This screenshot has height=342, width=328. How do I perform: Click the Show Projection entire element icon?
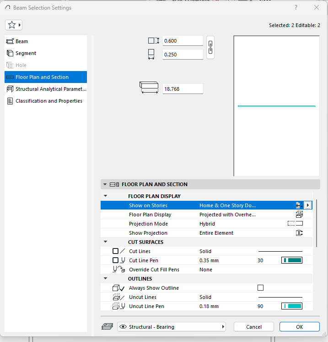point(299,233)
